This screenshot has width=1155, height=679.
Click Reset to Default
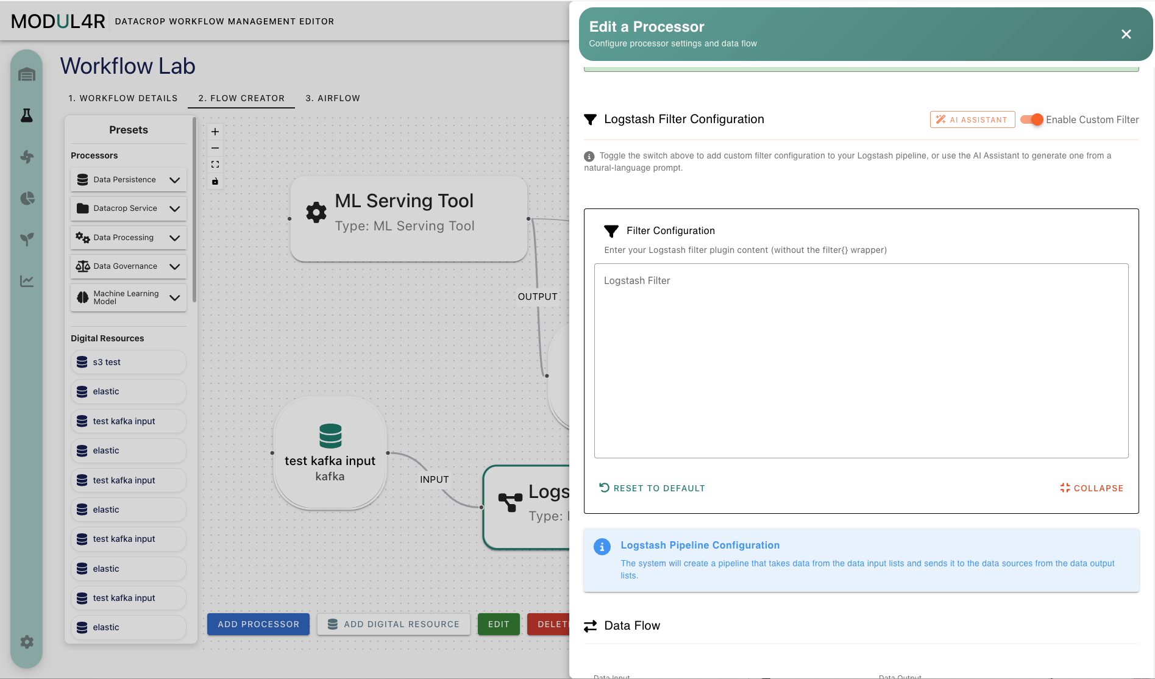tap(652, 488)
